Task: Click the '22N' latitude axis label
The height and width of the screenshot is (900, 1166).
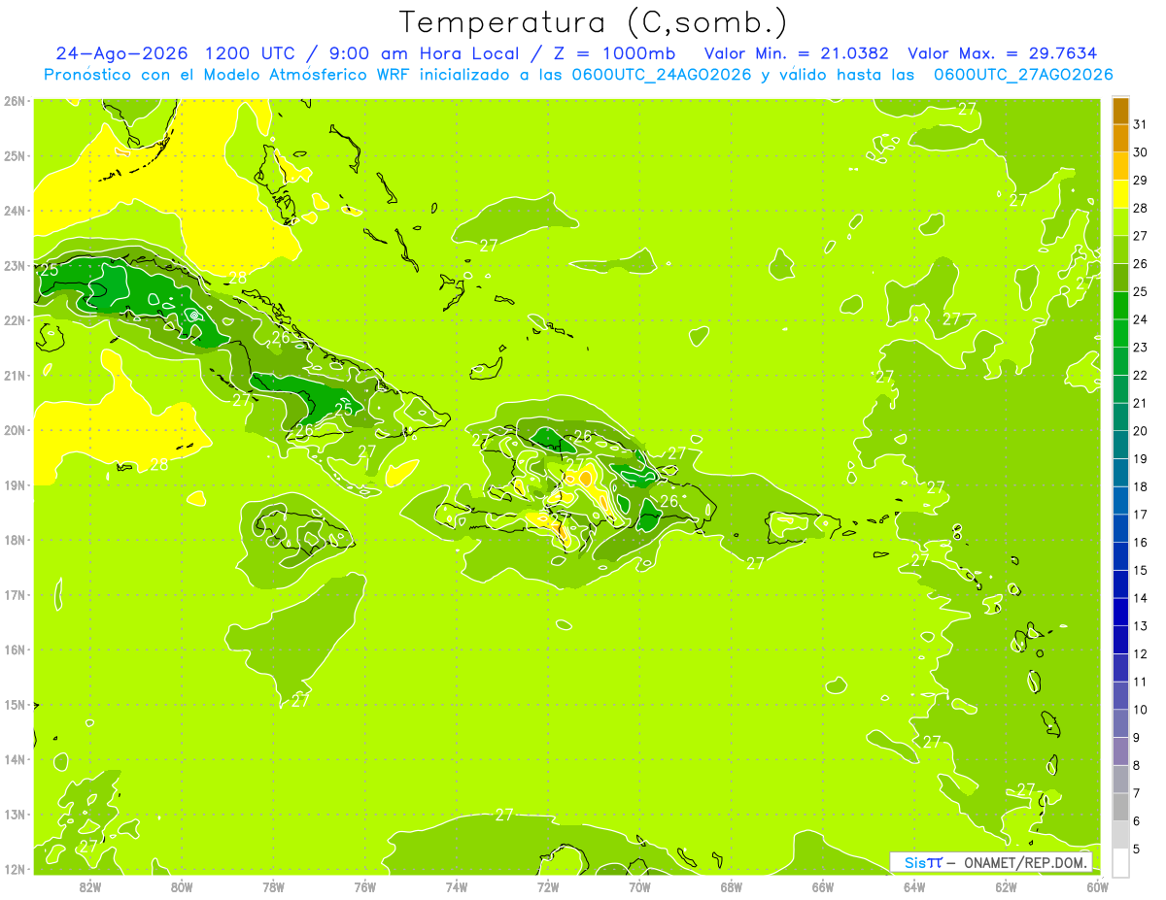Action: click(x=15, y=320)
